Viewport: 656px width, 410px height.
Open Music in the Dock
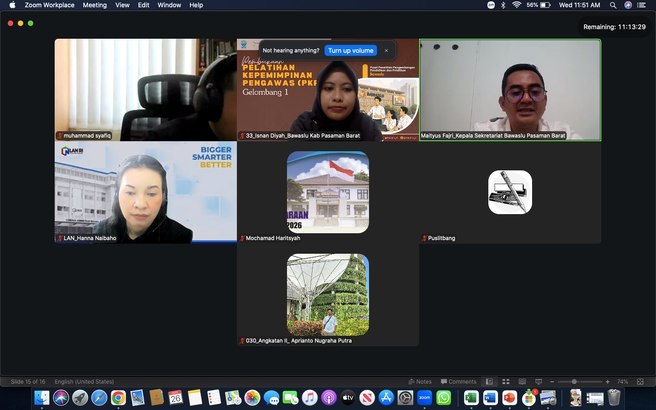click(x=310, y=398)
